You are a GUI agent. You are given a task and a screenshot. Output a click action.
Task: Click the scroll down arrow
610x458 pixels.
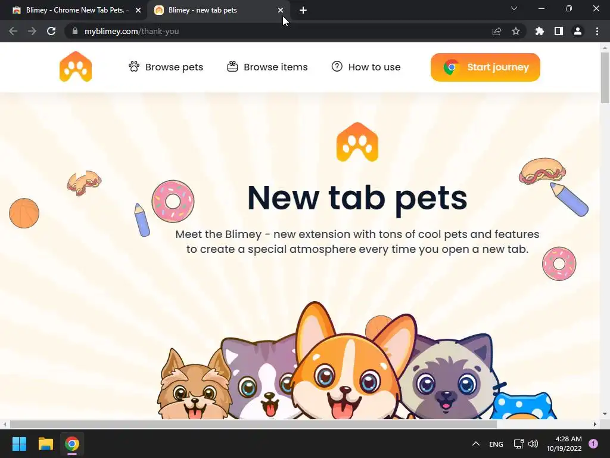pos(605,414)
